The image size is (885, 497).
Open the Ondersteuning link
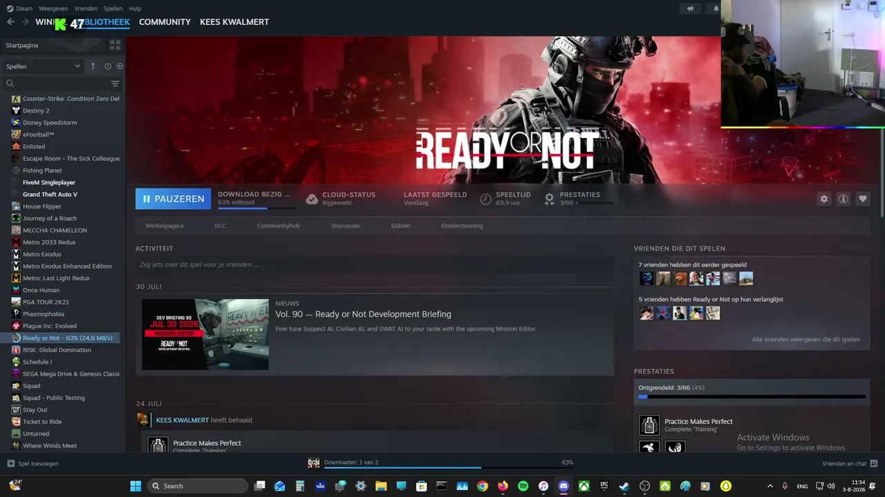pos(462,226)
